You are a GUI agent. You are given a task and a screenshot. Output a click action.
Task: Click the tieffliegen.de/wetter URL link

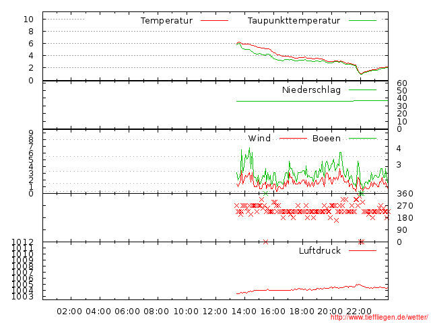(x=379, y=318)
